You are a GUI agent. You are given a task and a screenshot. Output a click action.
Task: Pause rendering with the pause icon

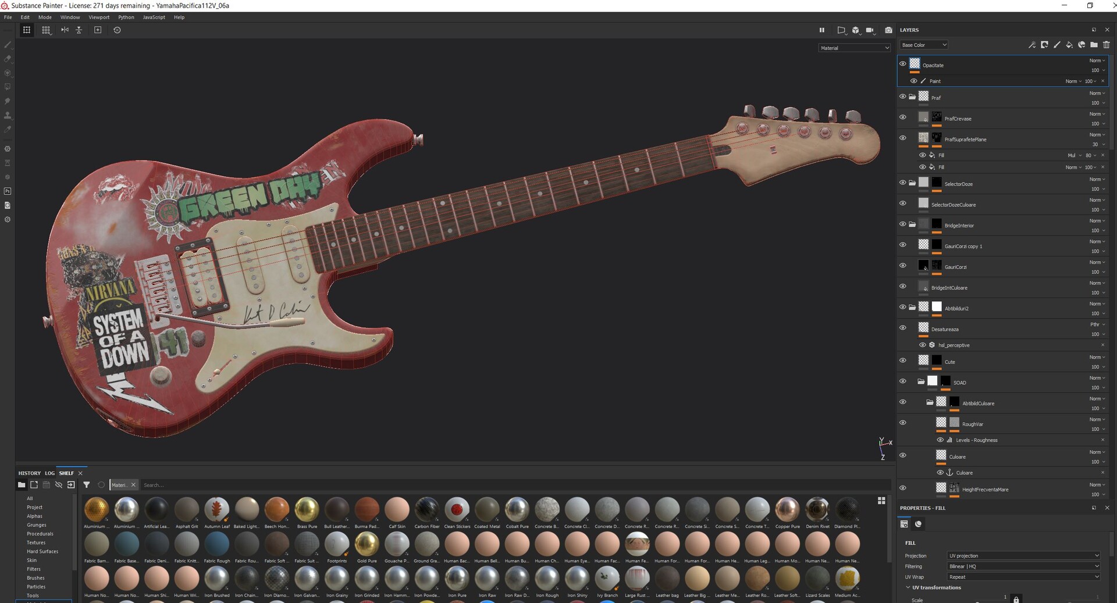click(x=822, y=30)
